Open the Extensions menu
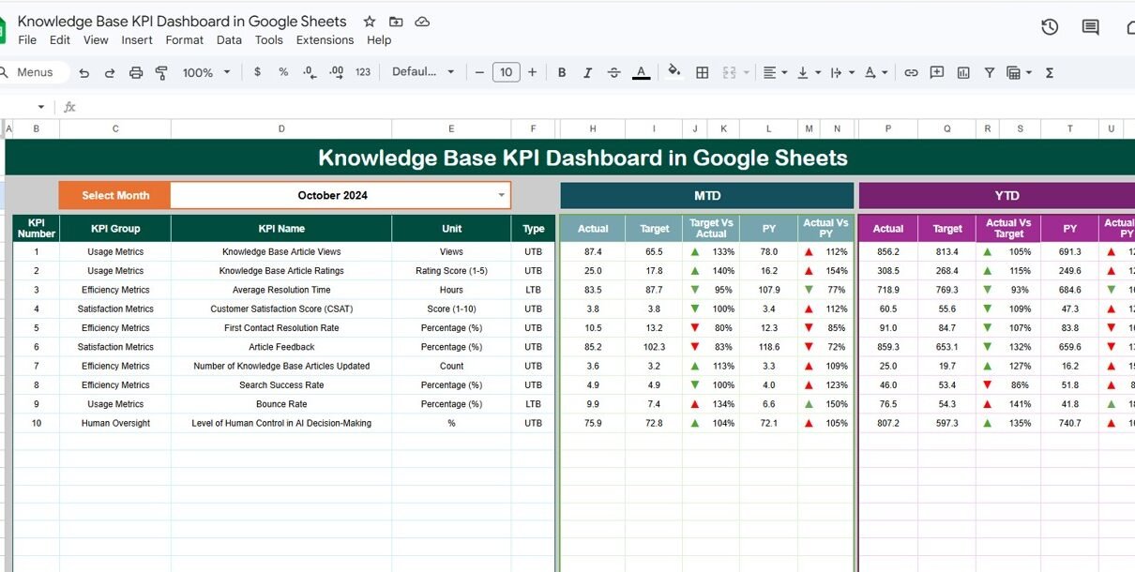The height and width of the screenshot is (572, 1135). (x=325, y=40)
